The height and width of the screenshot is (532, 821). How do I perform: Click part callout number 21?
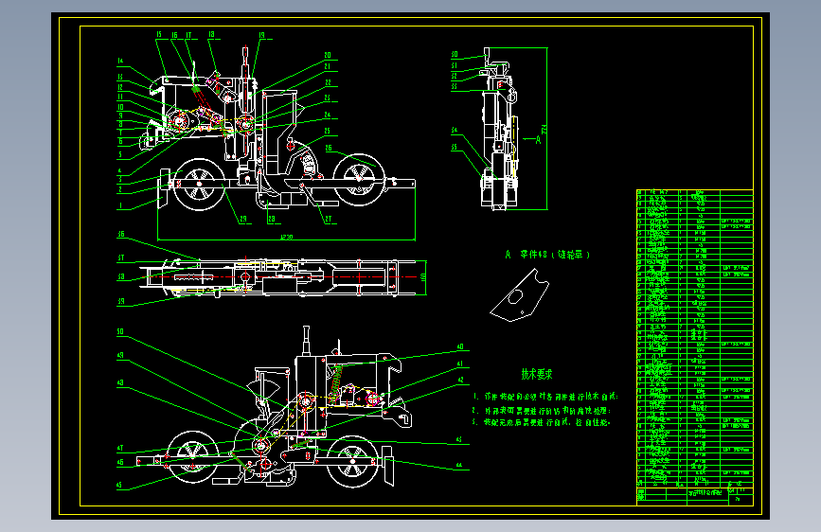point(328,66)
